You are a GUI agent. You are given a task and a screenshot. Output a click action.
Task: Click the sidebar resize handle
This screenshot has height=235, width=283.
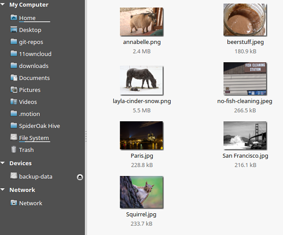point(86,136)
